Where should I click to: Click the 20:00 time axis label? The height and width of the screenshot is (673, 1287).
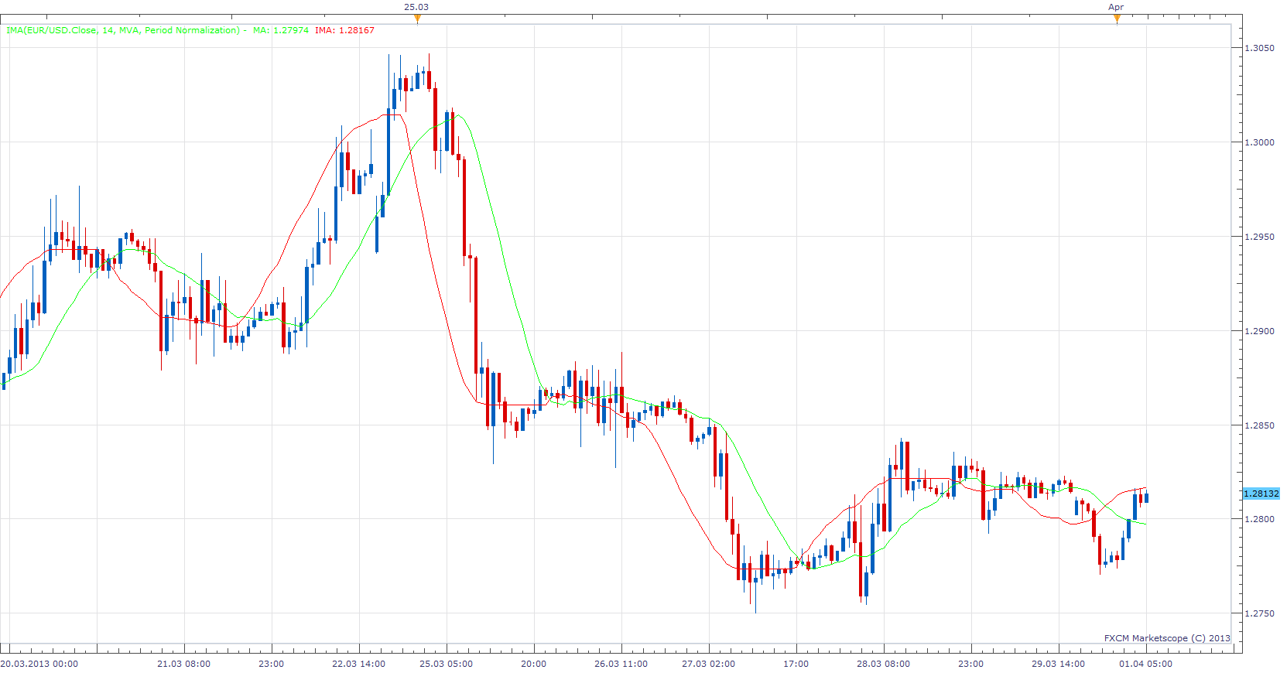(x=533, y=664)
